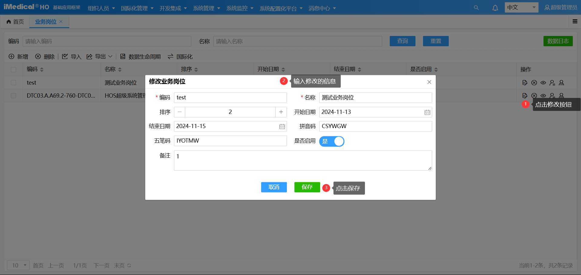This screenshot has height=275, width=581.
Task: Go to 末页 in pagination
Action: [119, 265]
